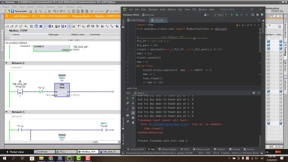The width and height of the screenshot is (288, 162).
Task: Open PyCharm IDE settings gear in toolbar
Action: pos(257,15)
